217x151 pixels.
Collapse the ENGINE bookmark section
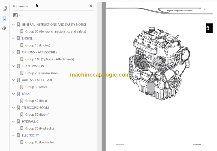[14, 38]
